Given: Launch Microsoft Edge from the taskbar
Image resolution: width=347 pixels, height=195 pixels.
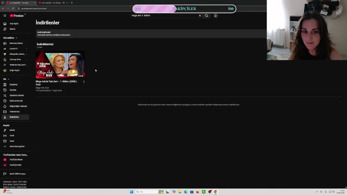Looking at the screenshot, I should pos(186,192).
